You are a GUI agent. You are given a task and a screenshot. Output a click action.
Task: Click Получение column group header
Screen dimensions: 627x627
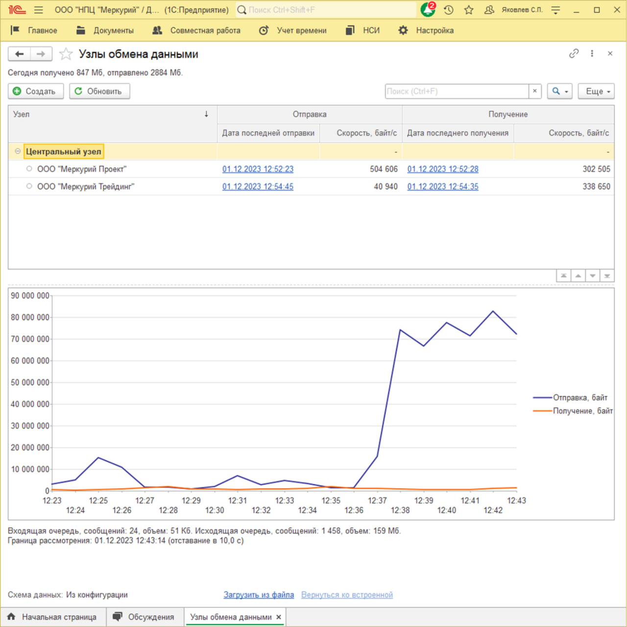tap(508, 114)
